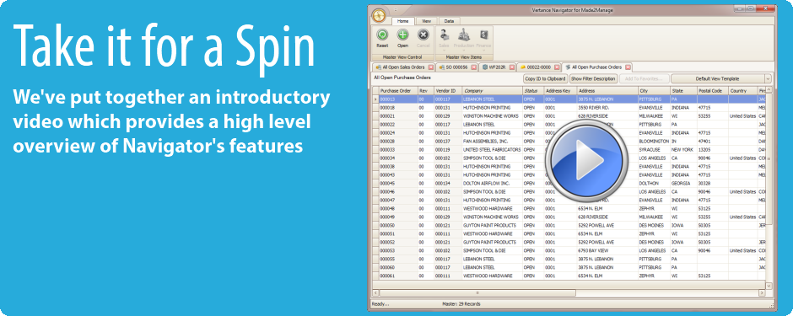Image resolution: width=793 pixels, height=316 pixels.
Task: Sort by the Status column header
Action: click(x=533, y=91)
